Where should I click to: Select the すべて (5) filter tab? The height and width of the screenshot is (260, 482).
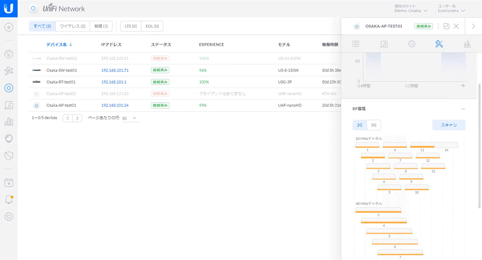point(42,26)
